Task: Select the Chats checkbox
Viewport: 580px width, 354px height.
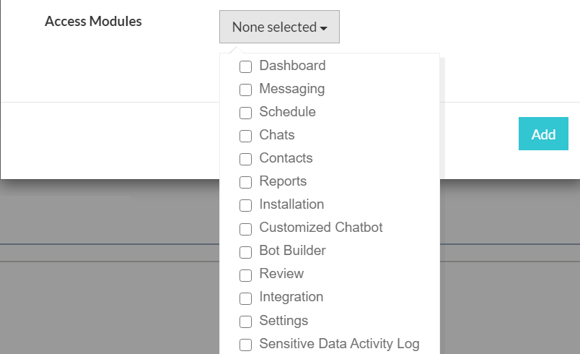Action: point(246,136)
